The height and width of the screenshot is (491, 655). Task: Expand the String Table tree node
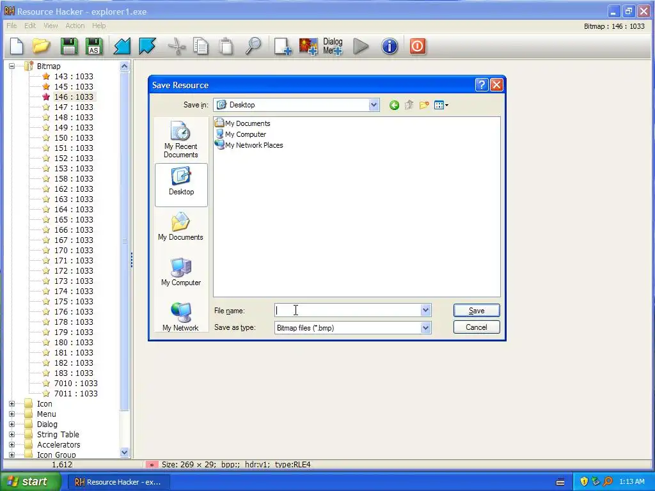point(12,435)
